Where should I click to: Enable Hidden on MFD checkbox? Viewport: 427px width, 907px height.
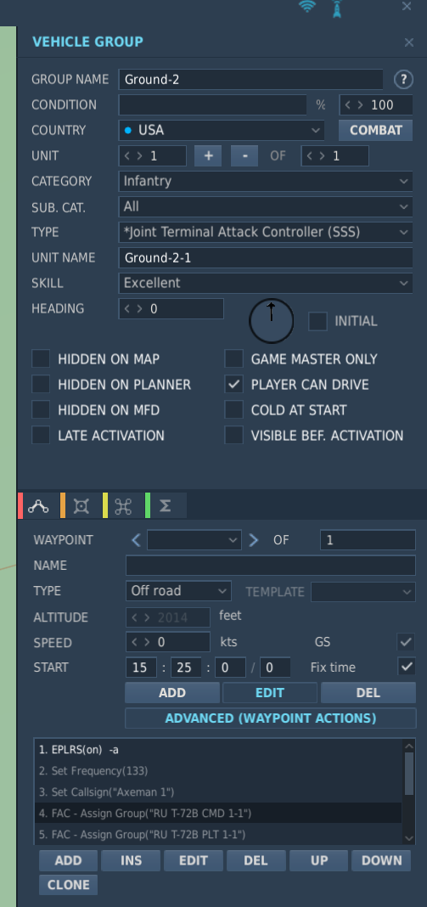(41, 409)
